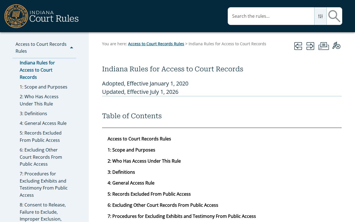
Task: Click the page title Indiana Rules for Access to Court Records
Action: pyautogui.click(x=173, y=69)
